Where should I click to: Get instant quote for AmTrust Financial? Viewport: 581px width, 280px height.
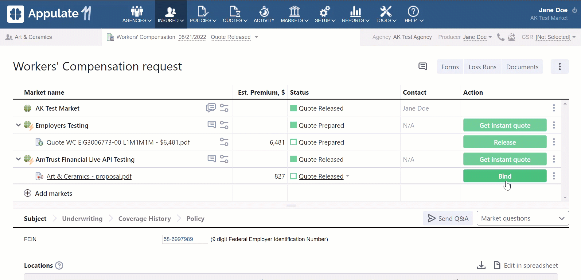[505, 159]
